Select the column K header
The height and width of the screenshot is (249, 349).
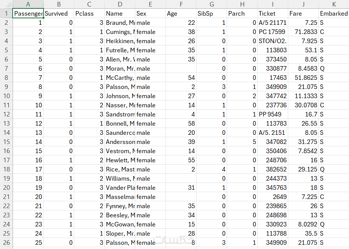(334, 4)
